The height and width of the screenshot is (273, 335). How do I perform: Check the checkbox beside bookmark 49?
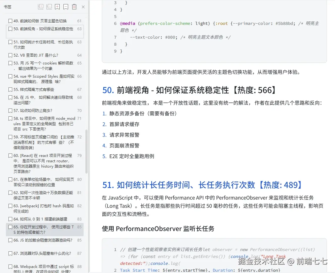(x=10, y=20)
